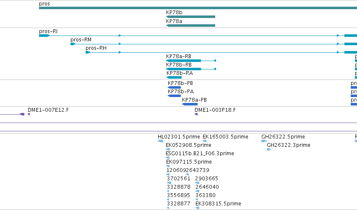Screen dimensions: 357x210
Task: Click the pros-RI label text
Action: [48, 31]
